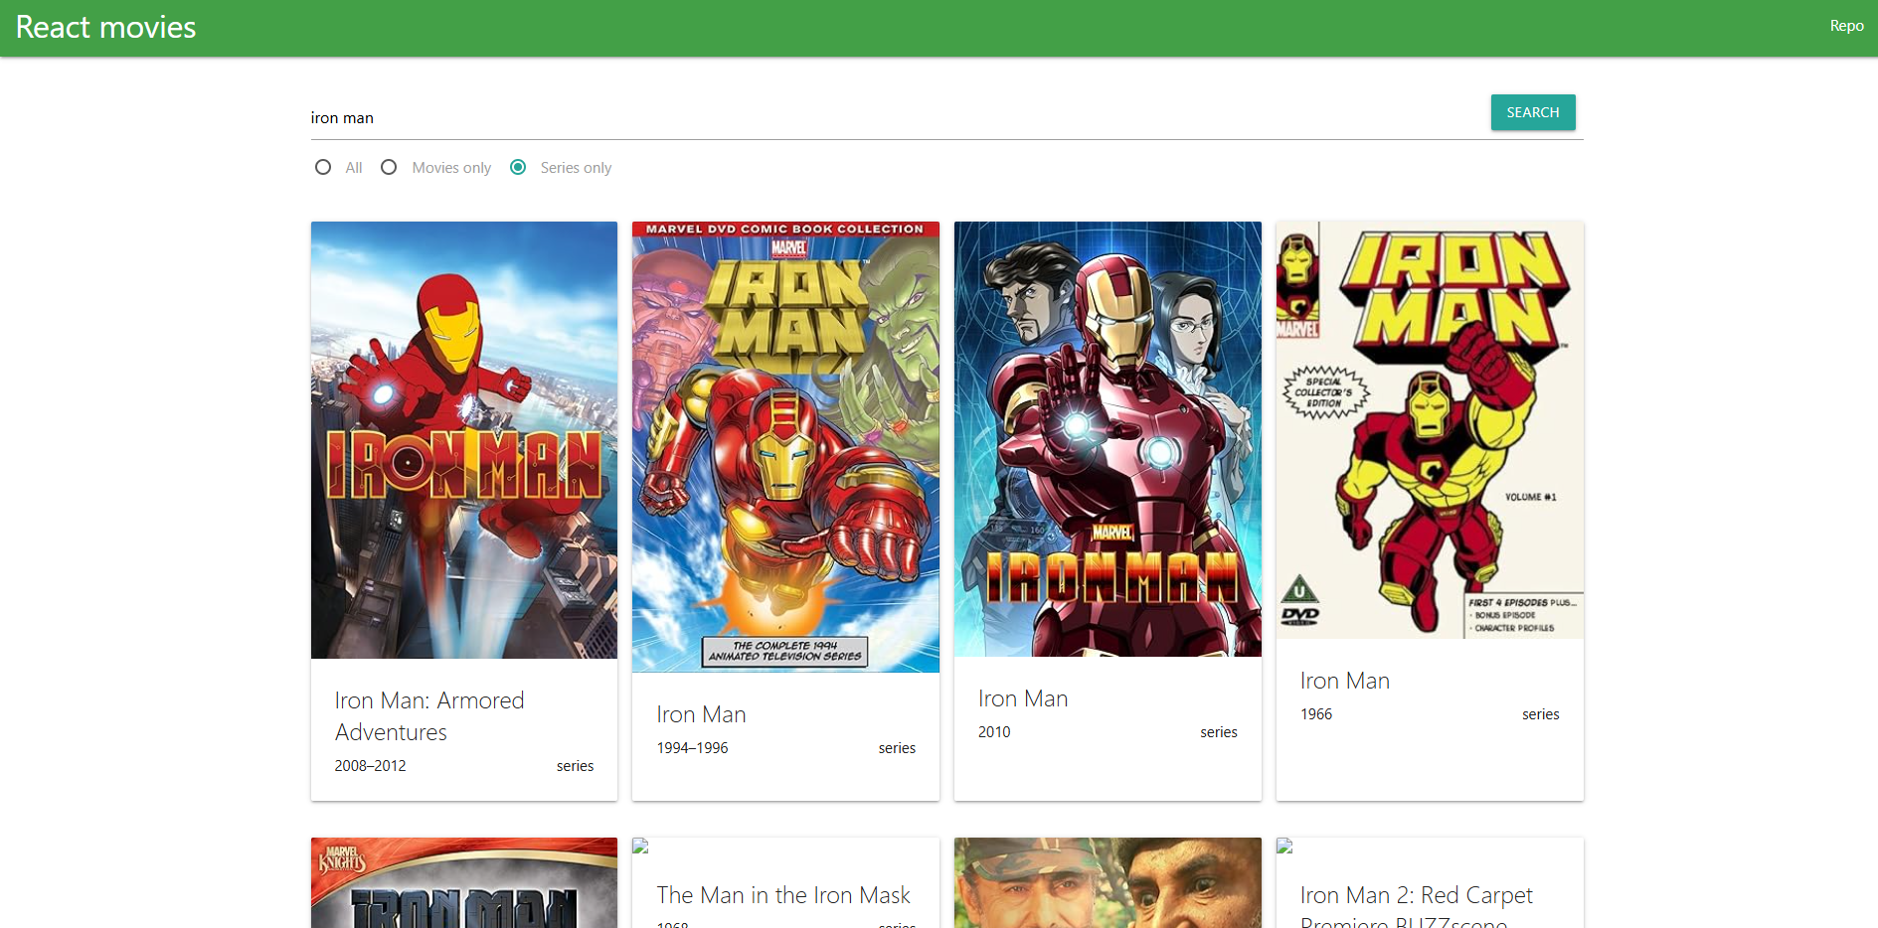Click broken image icon above "The Man in the Iron Mask"
This screenshot has height=928, width=1878.
pos(641,847)
